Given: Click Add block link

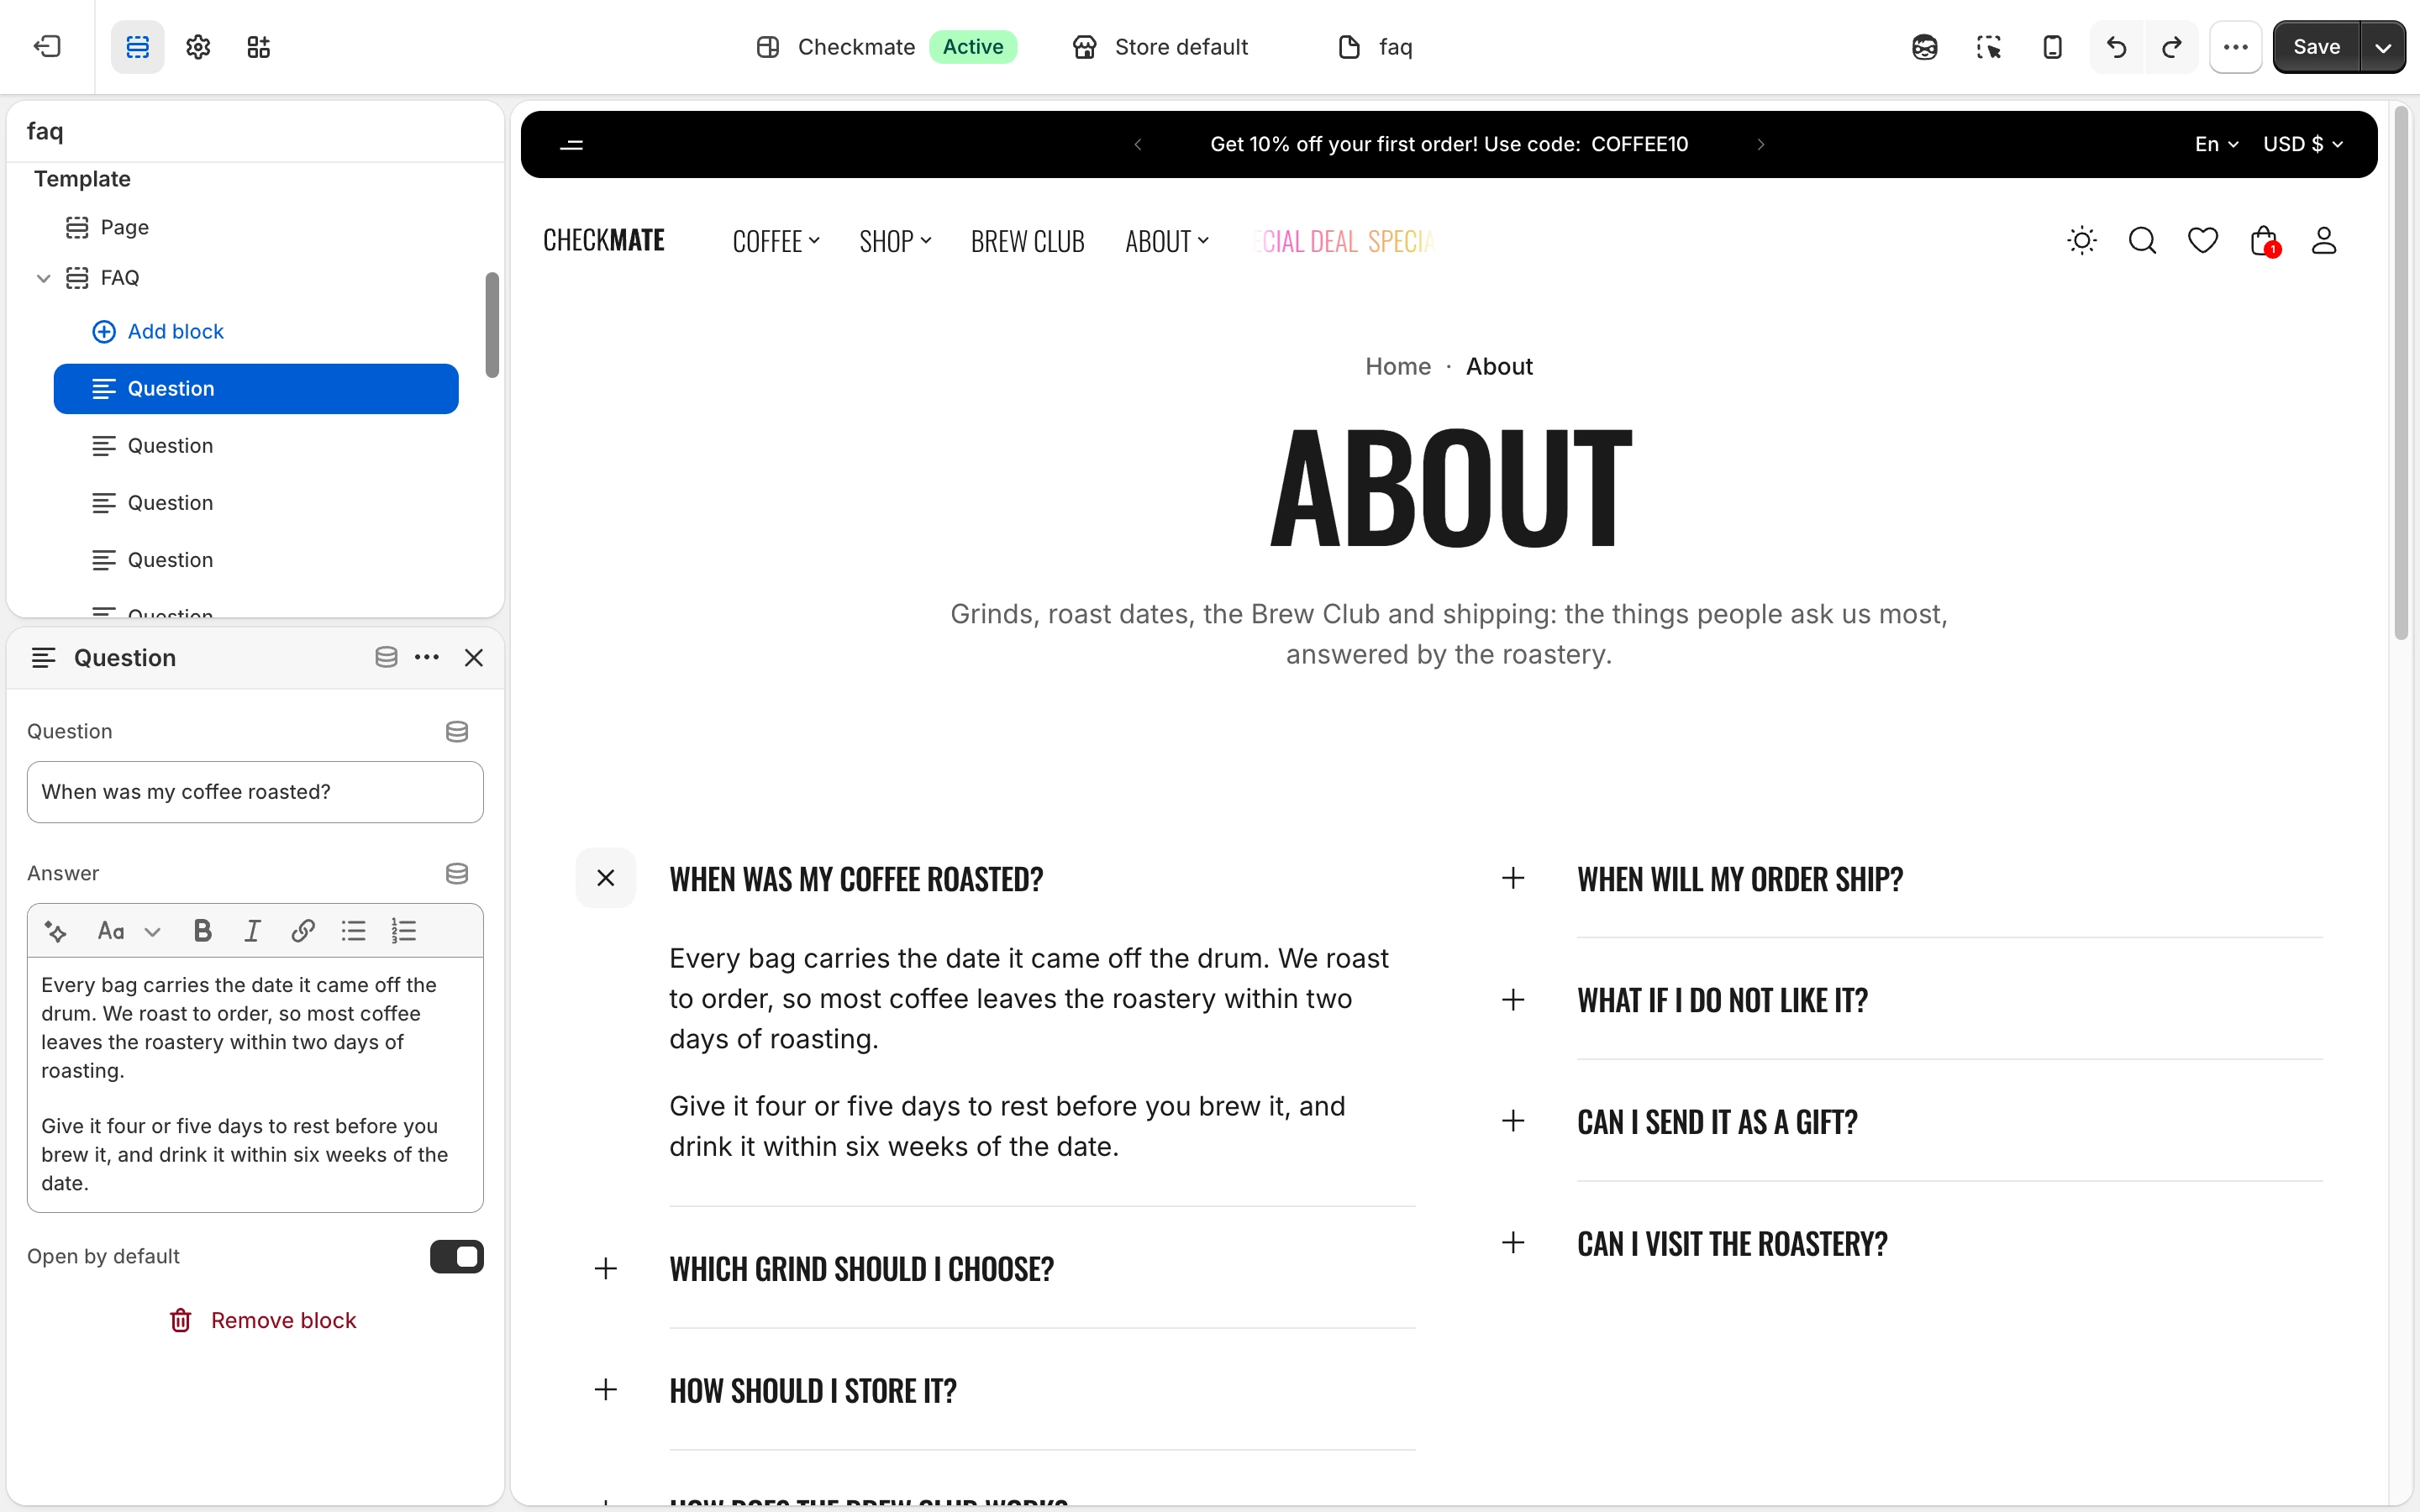Looking at the screenshot, I should pos(158,332).
